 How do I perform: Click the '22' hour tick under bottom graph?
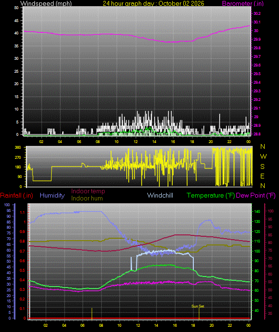[x=230, y=325]
